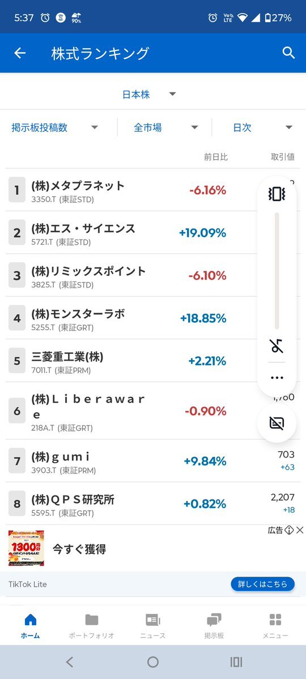Open more volume settings three dots
The width and height of the screenshot is (306, 679).
point(277,378)
